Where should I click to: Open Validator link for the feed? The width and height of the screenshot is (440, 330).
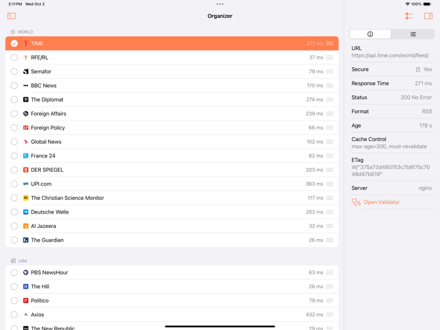[x=381, y=203]
